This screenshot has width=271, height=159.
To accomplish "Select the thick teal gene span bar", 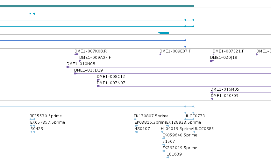I will 97,6.
